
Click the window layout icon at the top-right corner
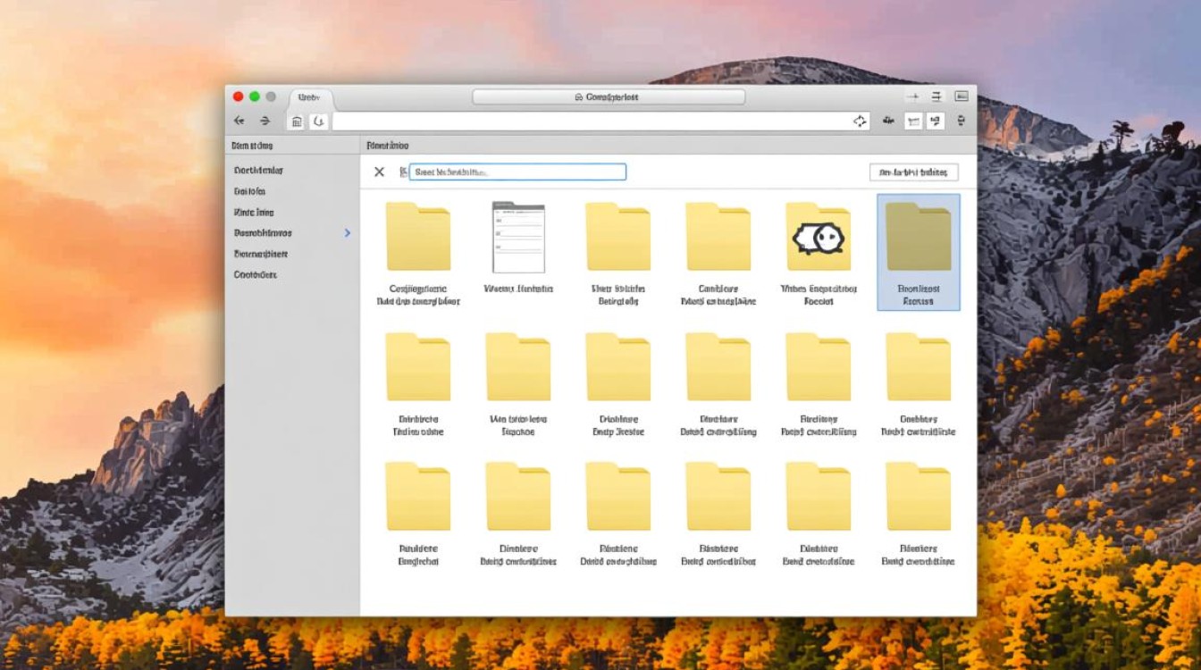pos(962,96)
